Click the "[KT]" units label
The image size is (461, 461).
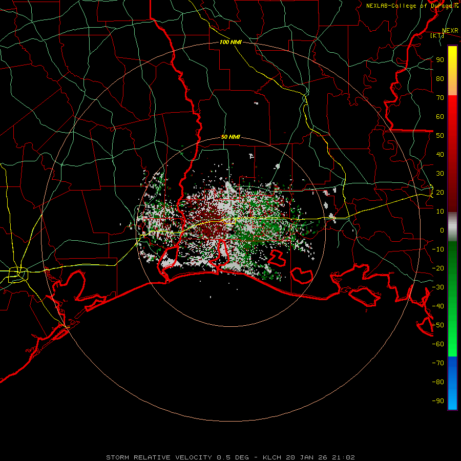pyautogui.click(x=437, y=35)
